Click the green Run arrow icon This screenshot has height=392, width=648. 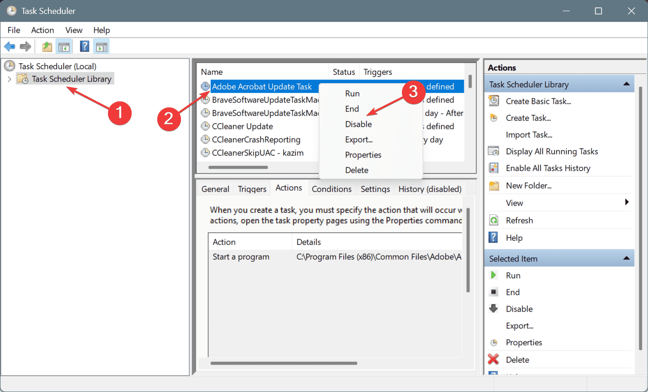[494, 275]
